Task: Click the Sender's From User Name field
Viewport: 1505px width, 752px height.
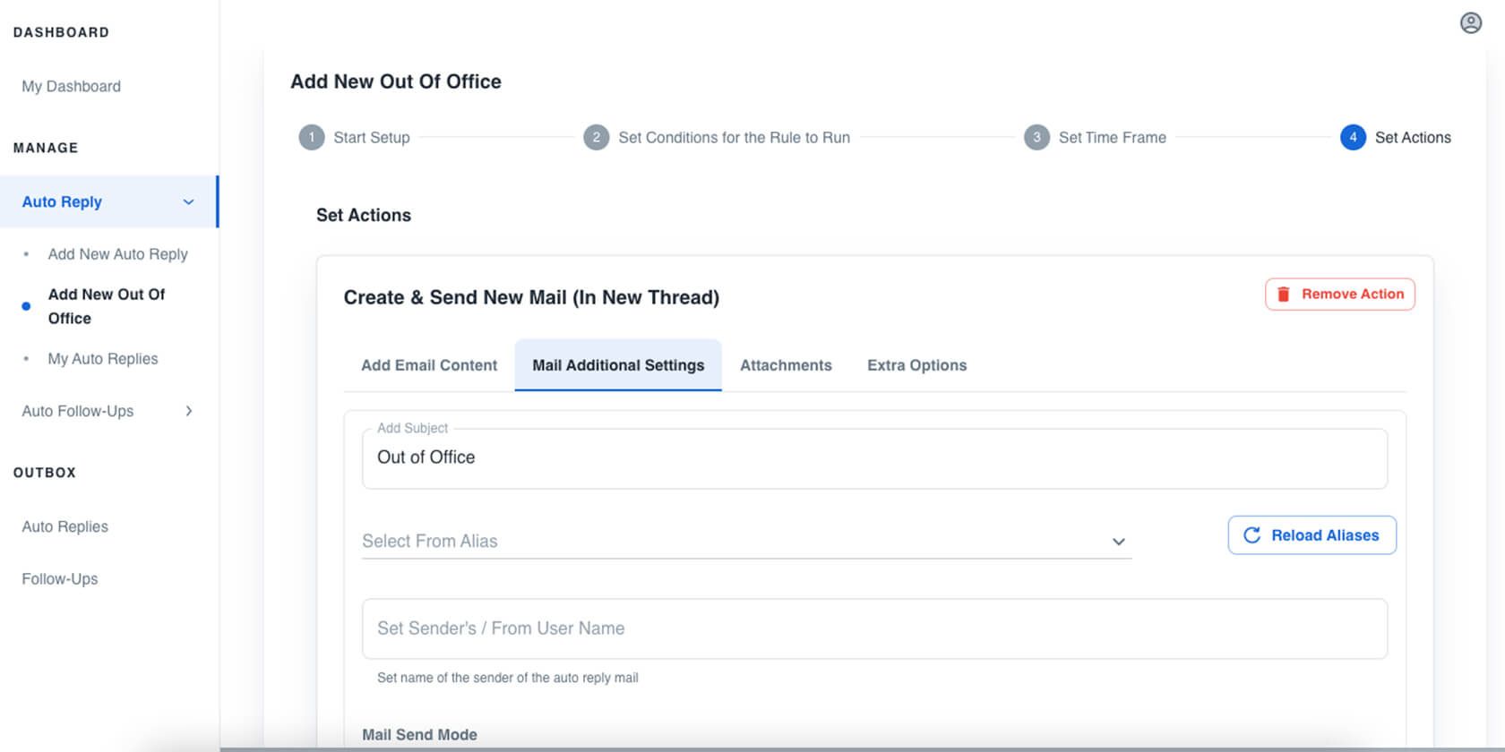Action: (874, 628)
